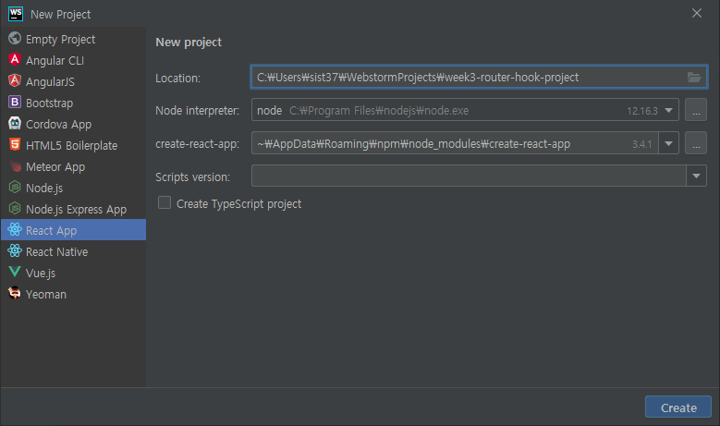The height and width of the screenshot is (426, 720).
Task: Select Empty Project type
Action: point(73,39)
